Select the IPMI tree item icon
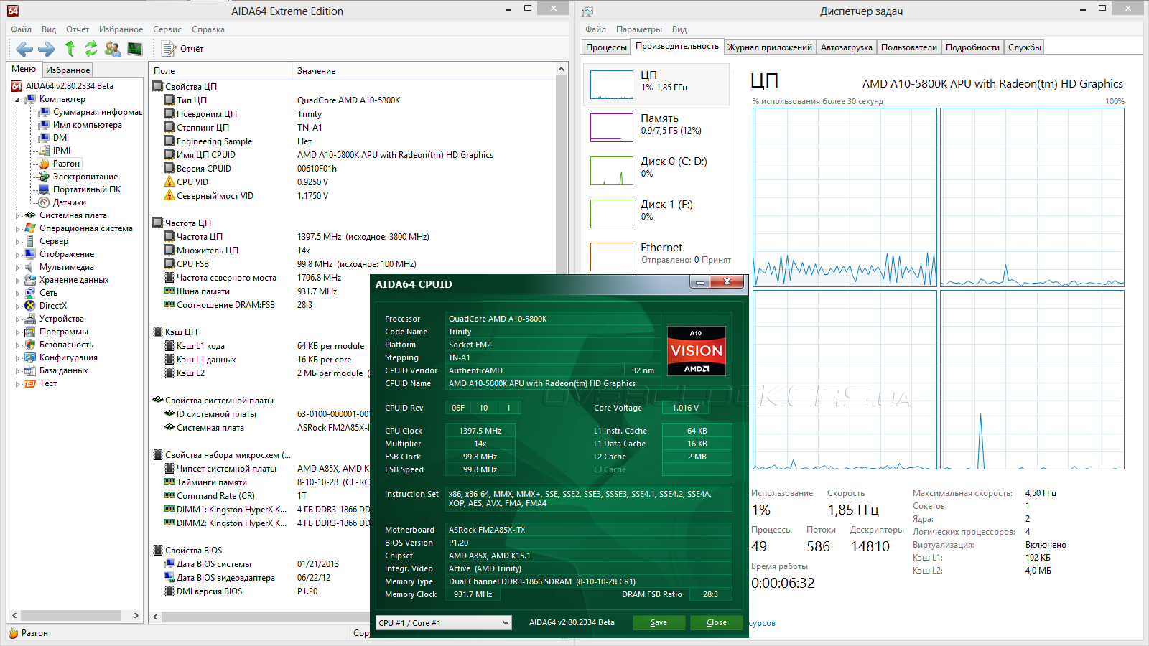 [44, 151]
